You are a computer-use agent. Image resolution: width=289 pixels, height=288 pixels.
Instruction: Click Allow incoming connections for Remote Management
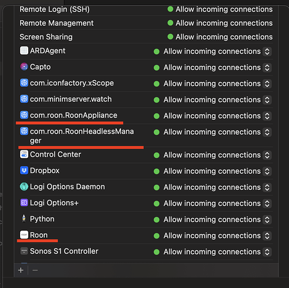pos(224,23)
